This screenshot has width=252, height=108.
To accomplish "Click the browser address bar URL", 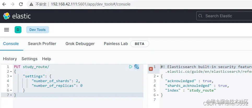I will (91, 4).
